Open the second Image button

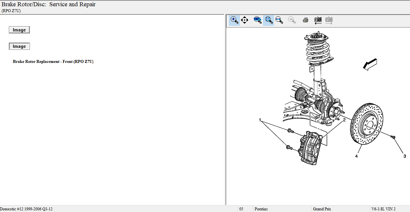pyautogui.click(x=19, y=46)
